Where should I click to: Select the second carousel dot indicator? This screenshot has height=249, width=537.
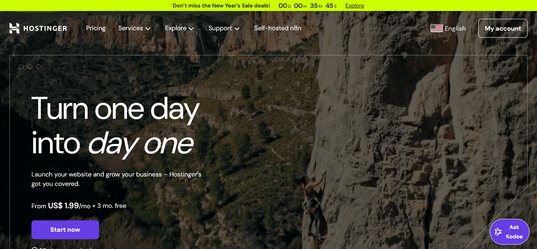click(30, 67)
